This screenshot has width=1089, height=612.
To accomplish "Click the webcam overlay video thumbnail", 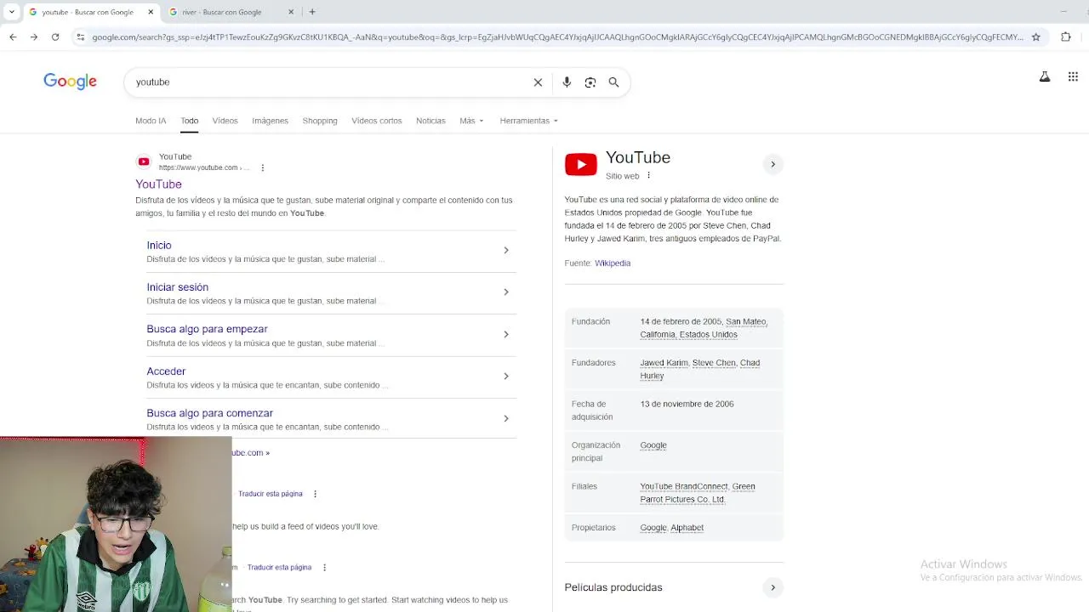I will (116, 525).
